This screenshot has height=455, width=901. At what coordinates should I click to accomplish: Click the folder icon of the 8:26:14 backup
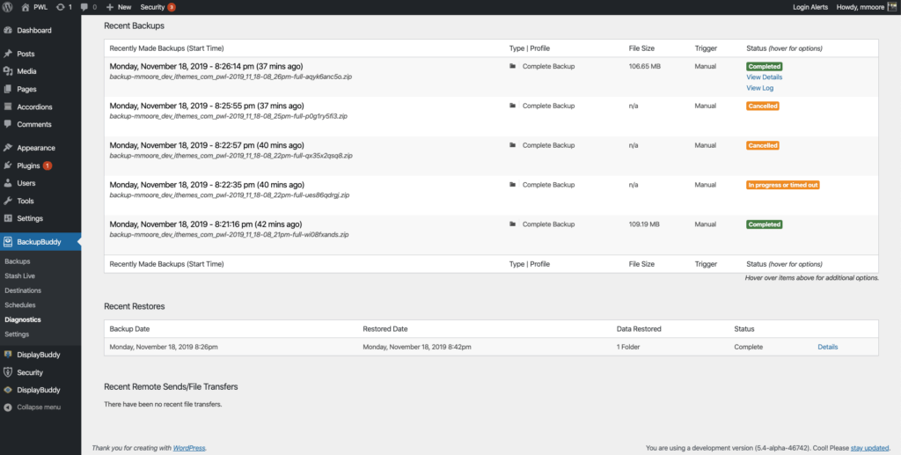[x=513, y=66]
